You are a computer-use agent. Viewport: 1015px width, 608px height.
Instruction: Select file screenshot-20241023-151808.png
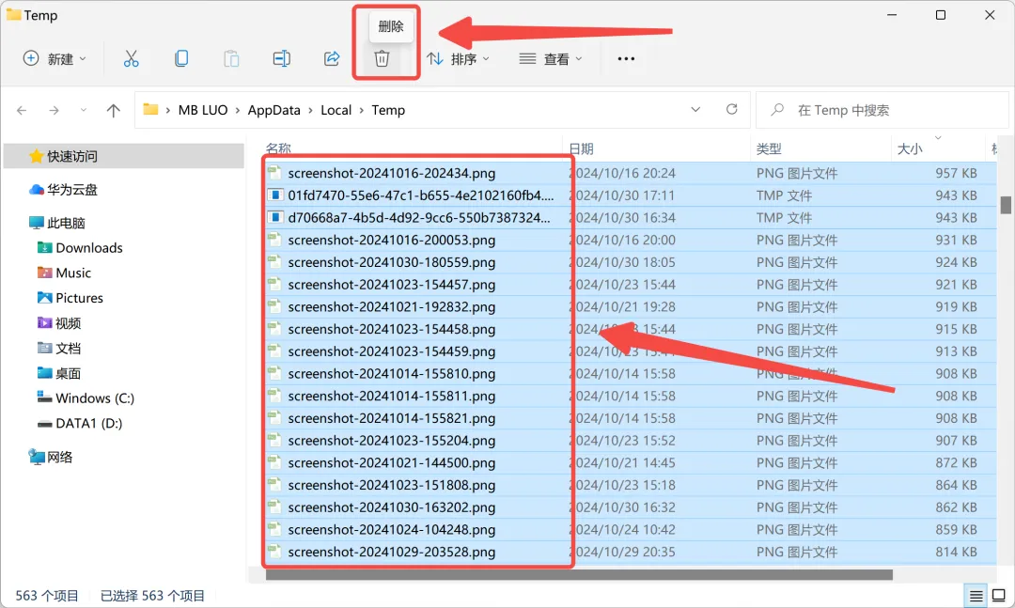coord(391,485)
